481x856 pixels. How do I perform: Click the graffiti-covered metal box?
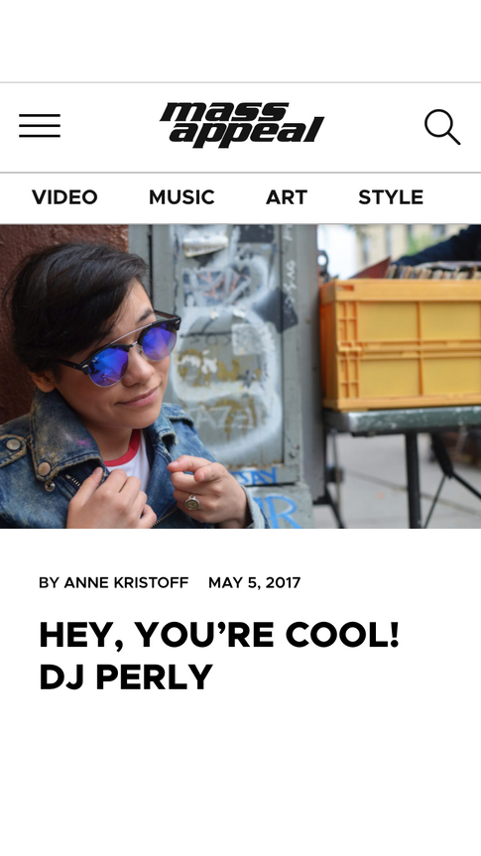pyautogui.click(x=235, y=349)
